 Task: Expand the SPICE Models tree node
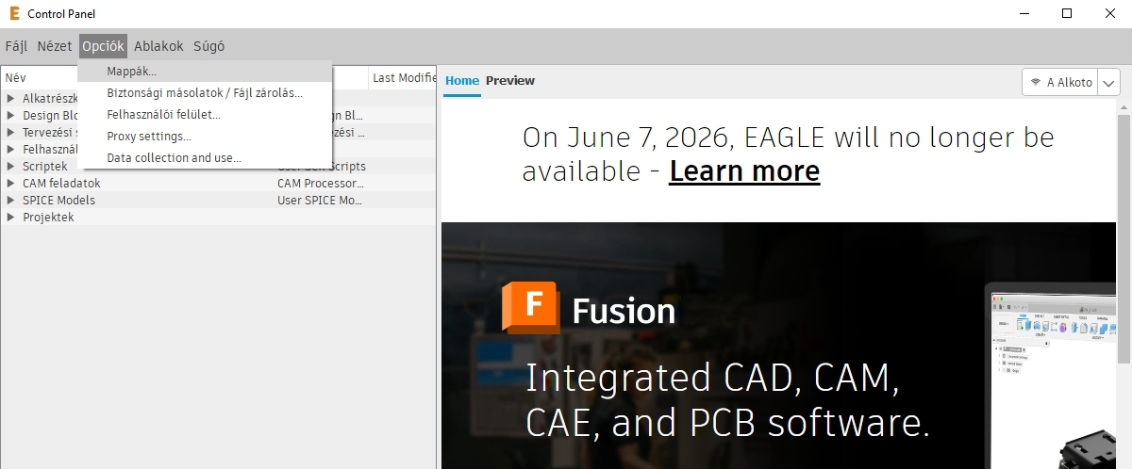(x=11, y=201)
